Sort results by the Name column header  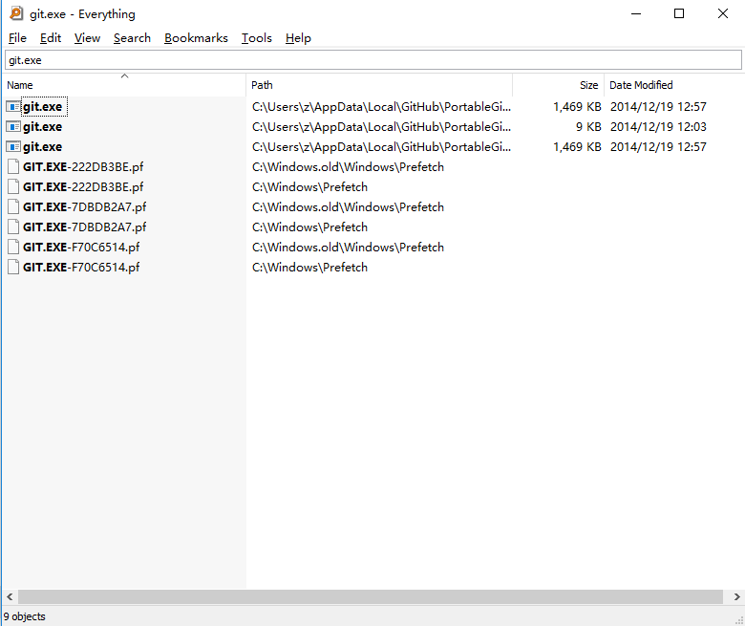124,85
